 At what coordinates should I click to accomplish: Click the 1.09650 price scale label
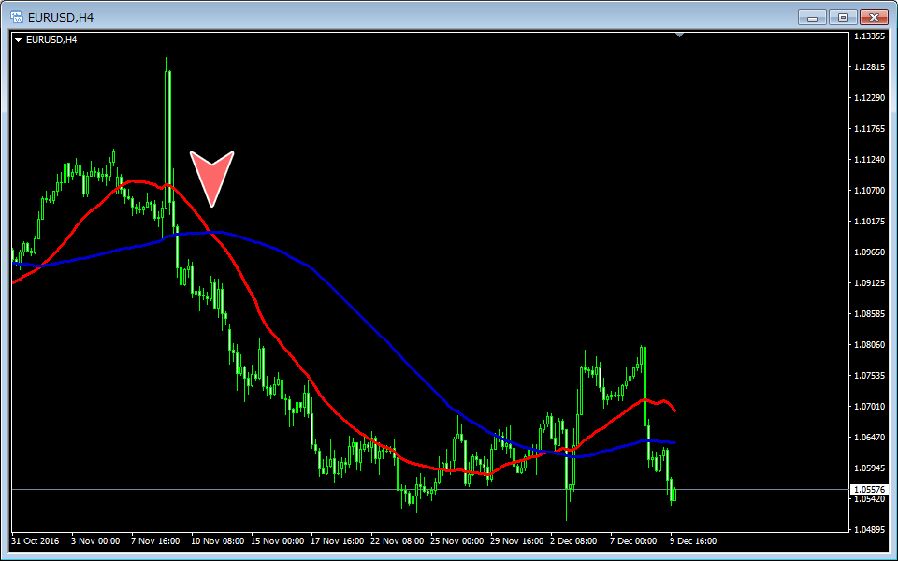[x=869, y=252]
